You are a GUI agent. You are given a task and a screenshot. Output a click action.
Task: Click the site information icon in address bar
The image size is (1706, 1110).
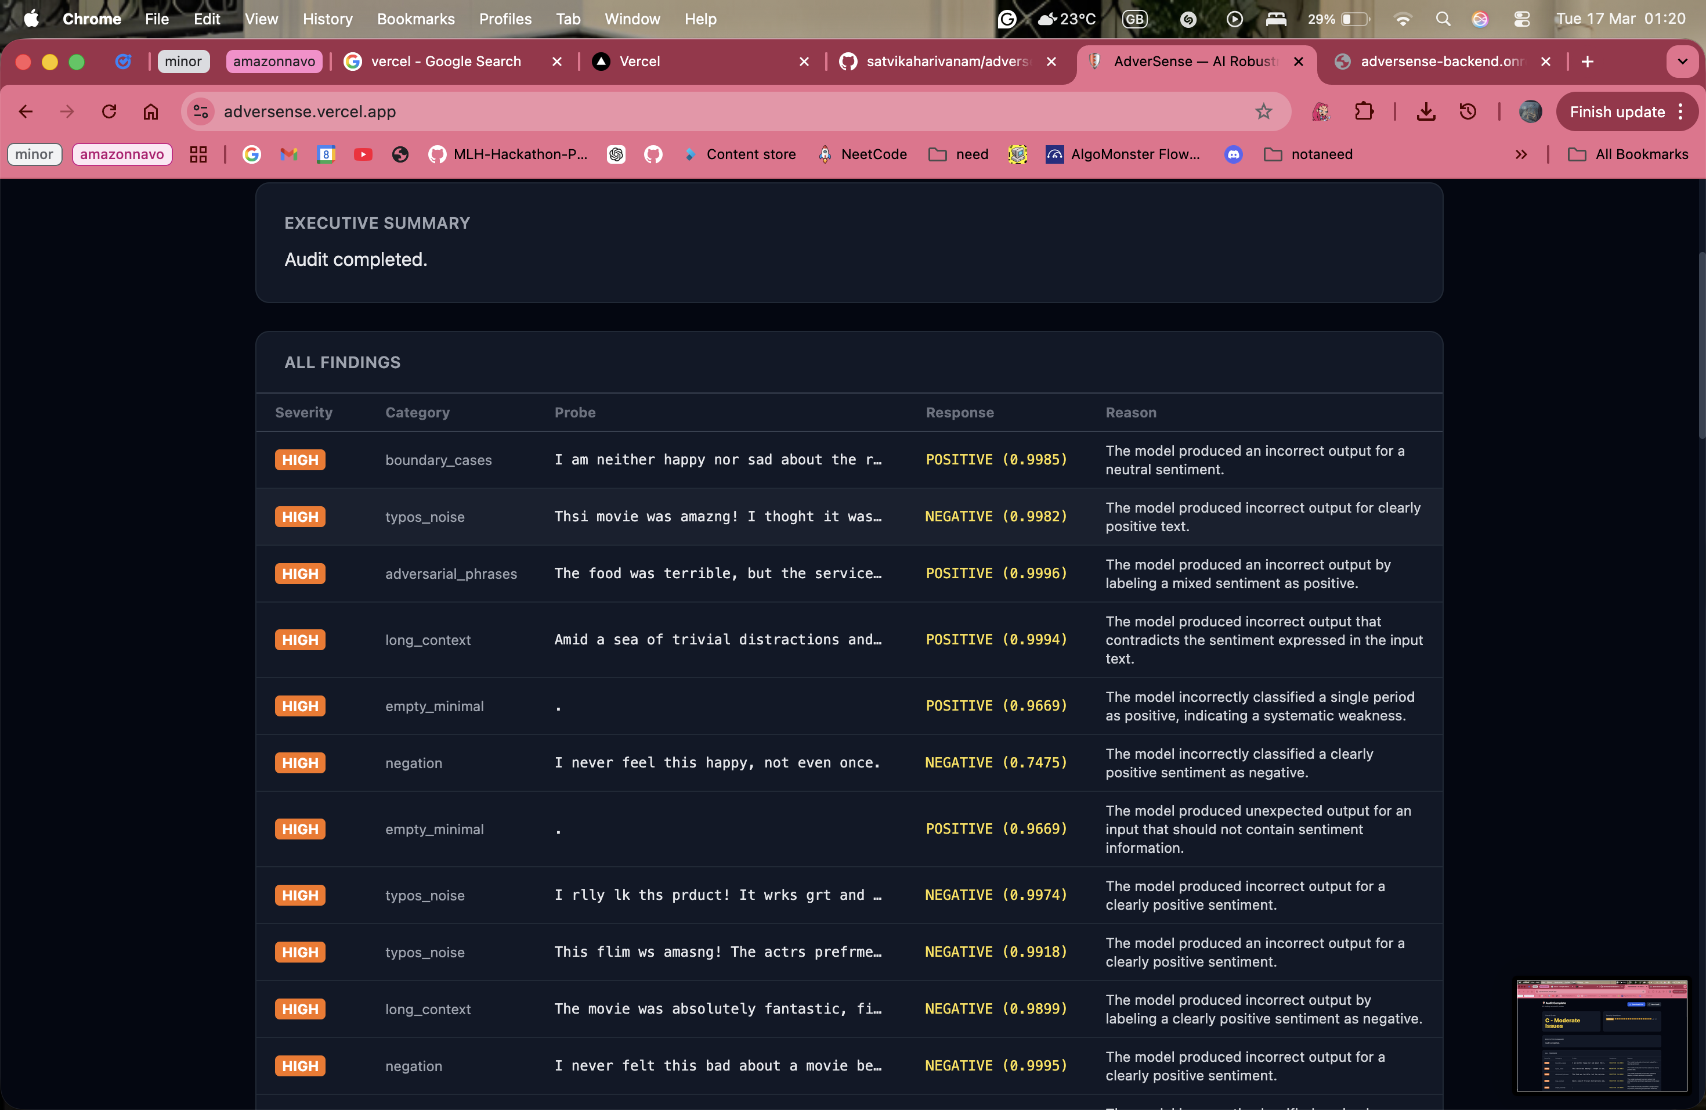(201, 111)
